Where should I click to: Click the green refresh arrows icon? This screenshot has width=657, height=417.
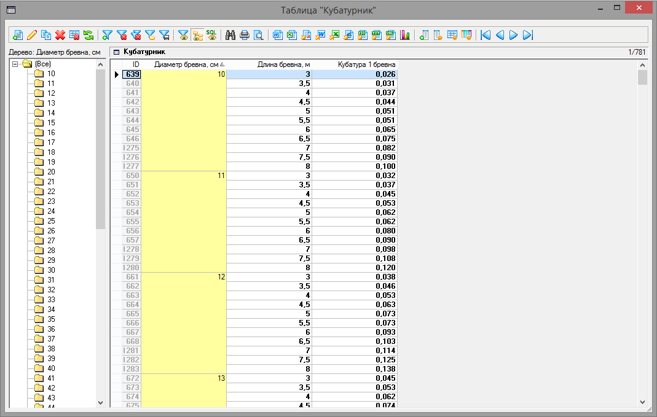[89, 35]
